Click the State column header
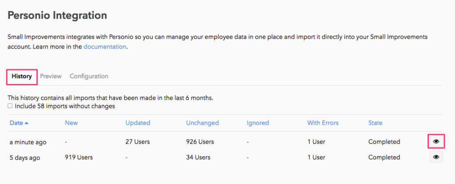This screenshot has width=455, height=184. (x=375, y=123)
